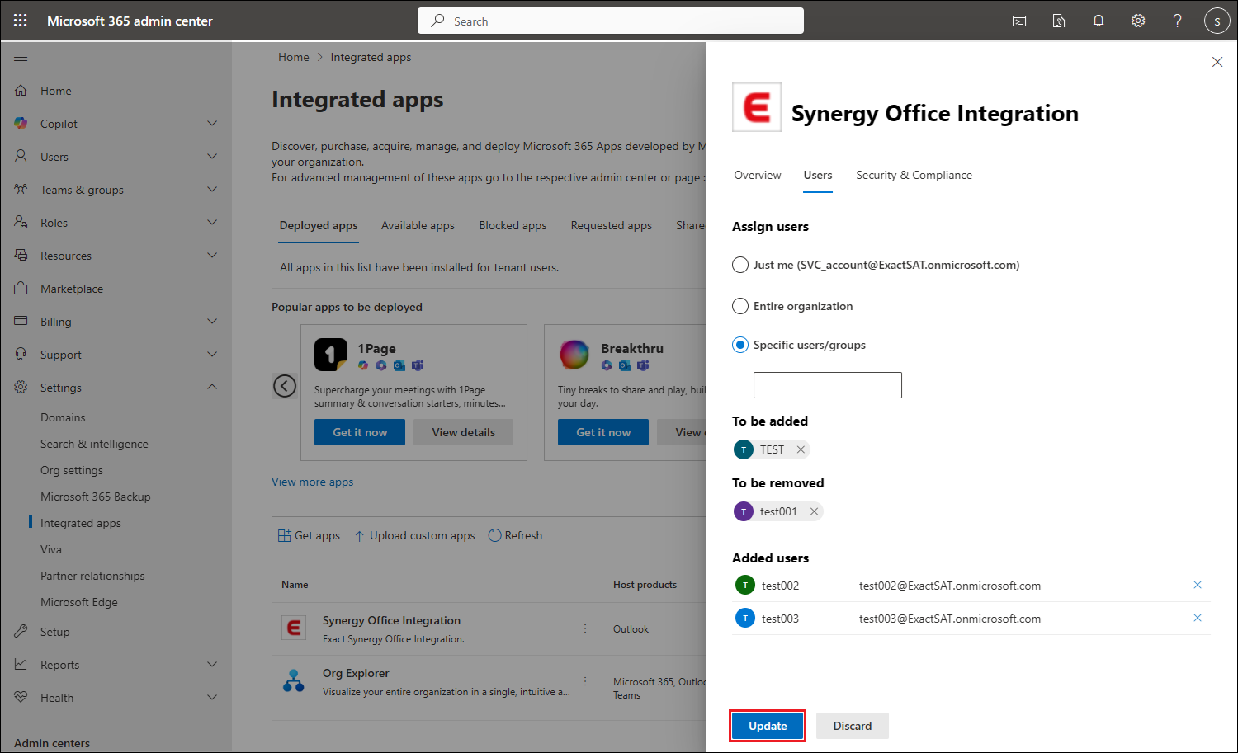1238x753 pixels.
Task: Select the Just me radio option
Action: [x=740, y=265]
